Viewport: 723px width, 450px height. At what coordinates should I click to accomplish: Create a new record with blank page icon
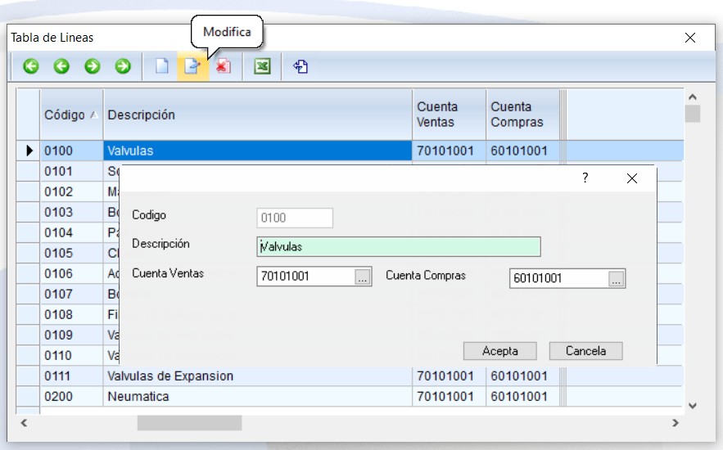[162, 67]
